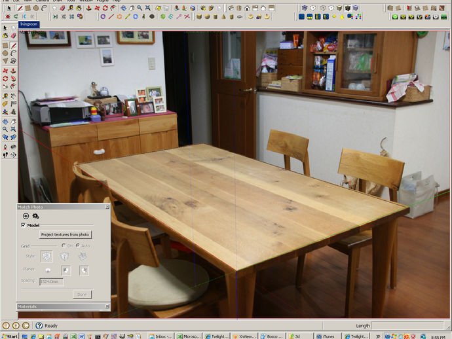Click Match Photo vanishing point crosshair icon
Image resolution: width=452 pixels, height=339 pixels.
click(26, 216)
